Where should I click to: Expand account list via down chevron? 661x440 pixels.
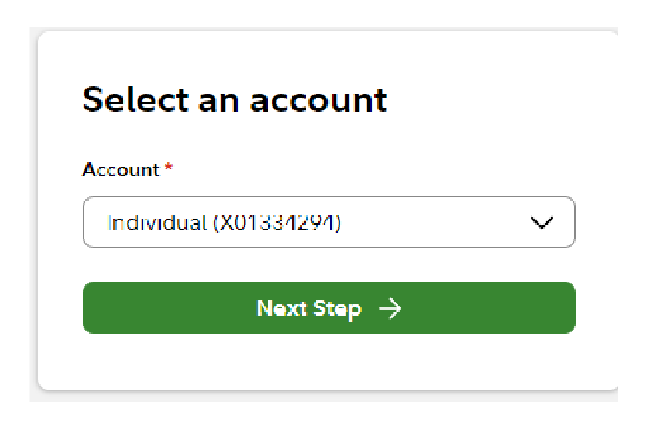[x=541, y=222]
